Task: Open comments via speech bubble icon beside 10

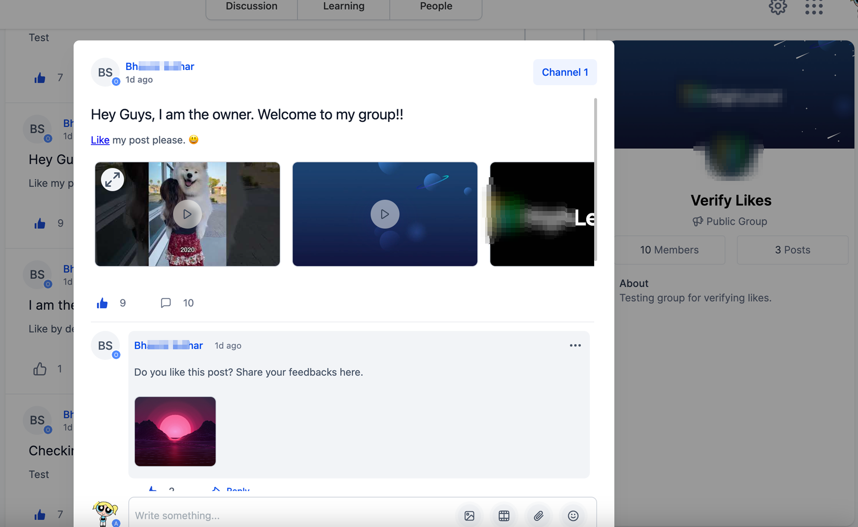Action: pos(166,303)
